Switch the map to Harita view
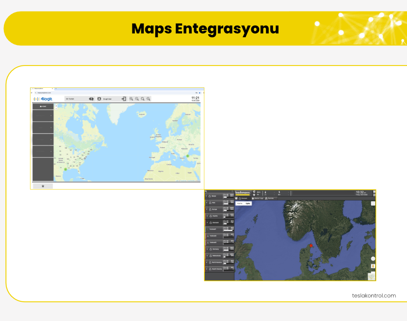 239,204
